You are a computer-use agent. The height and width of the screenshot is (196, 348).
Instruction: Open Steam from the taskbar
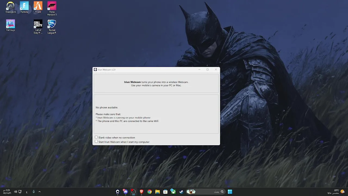point(181,192)
